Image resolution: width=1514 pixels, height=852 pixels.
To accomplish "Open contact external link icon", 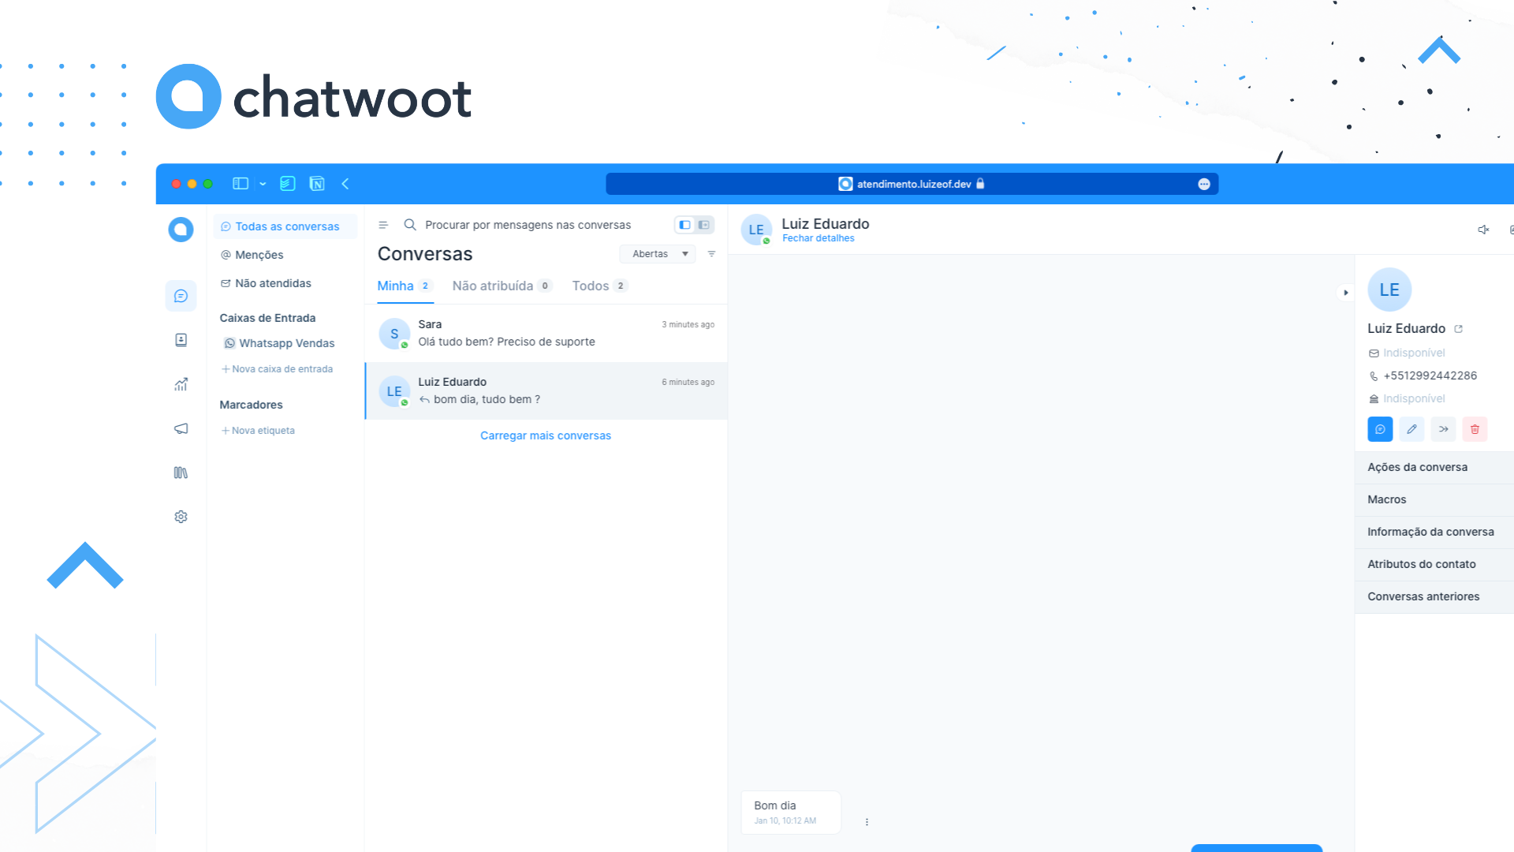I will (x=1458, y=329).
